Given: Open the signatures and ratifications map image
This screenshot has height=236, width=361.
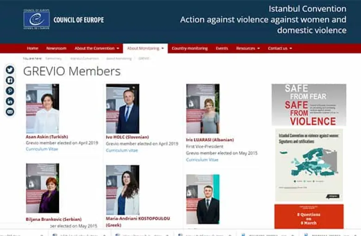Looking at the screenshot, I should 309,165.
